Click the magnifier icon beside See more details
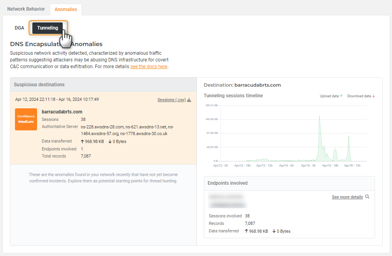 click(x=368, y=197)
